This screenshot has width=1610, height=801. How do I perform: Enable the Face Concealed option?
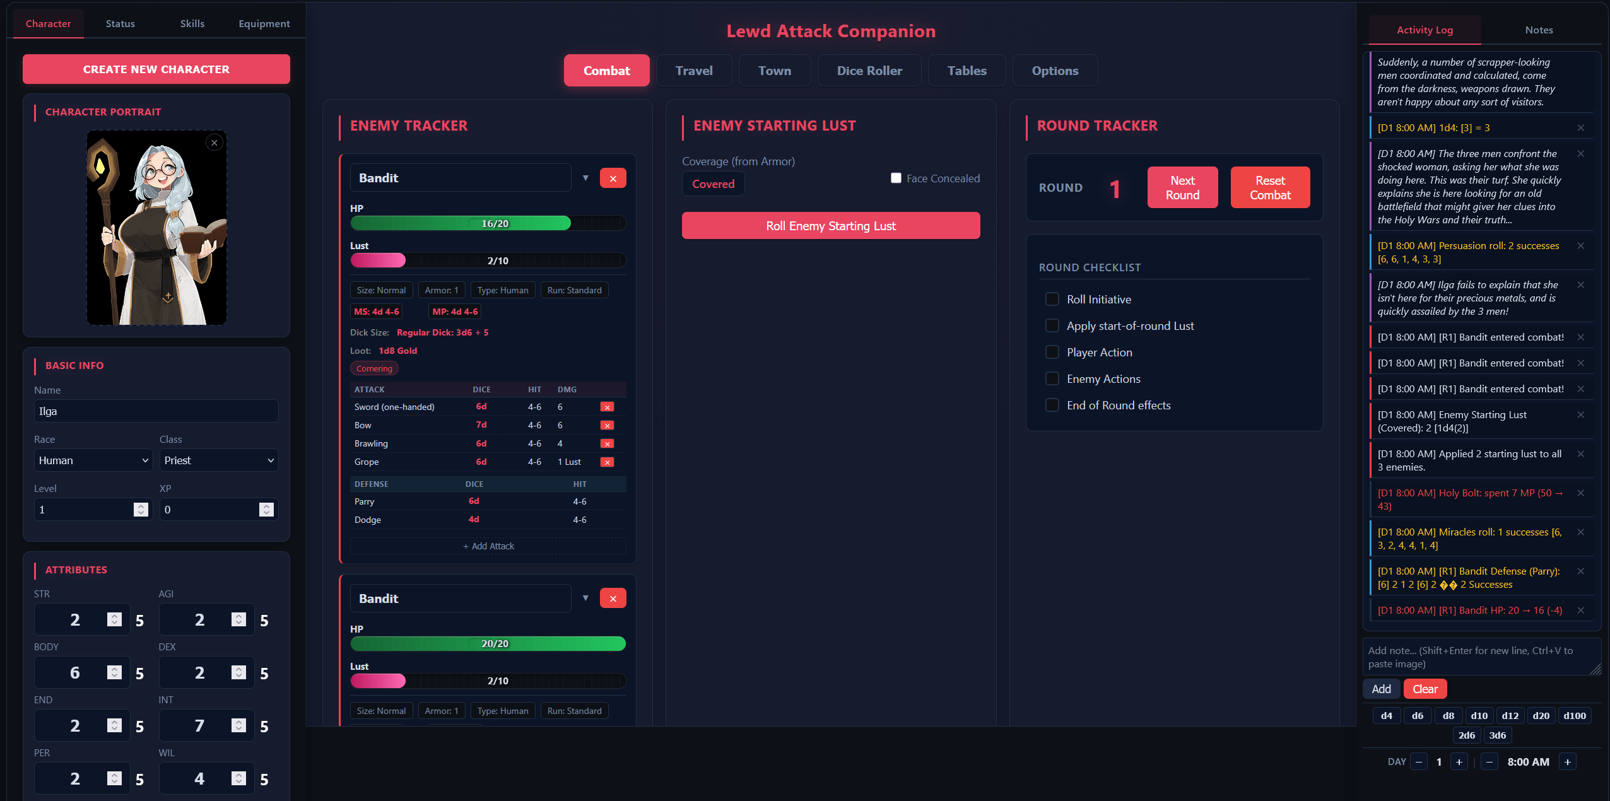point(896,178)
